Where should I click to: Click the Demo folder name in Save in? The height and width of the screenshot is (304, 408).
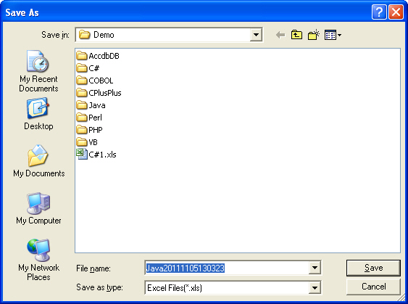[x=104, y=35]
